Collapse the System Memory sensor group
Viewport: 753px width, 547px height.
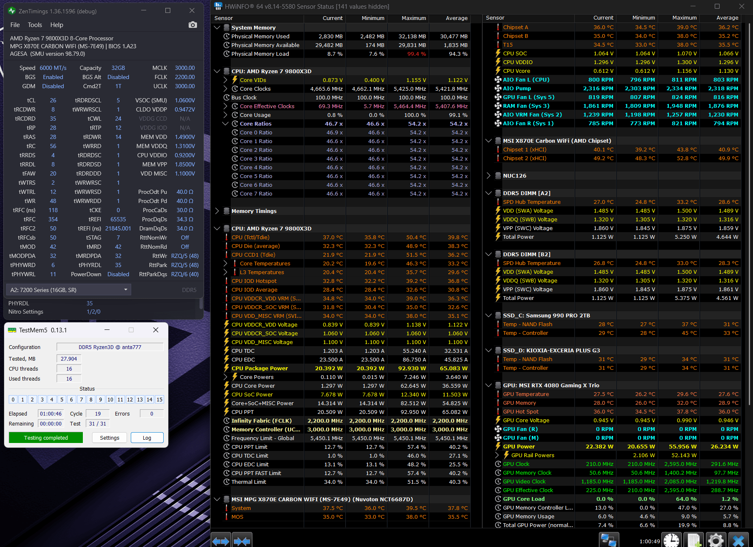[217, 27]
